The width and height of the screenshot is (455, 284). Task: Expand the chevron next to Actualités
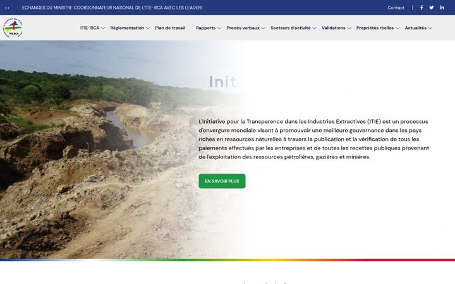[x=430, y=28]
